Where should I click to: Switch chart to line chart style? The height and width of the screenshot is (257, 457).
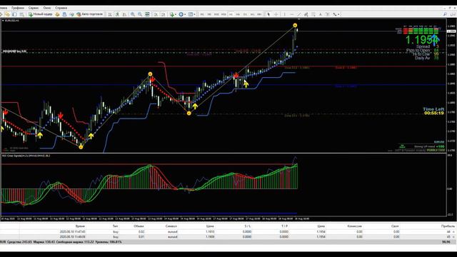[x=124, y=14]
